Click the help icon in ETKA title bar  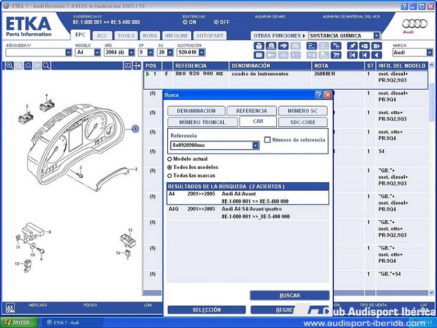404,6
